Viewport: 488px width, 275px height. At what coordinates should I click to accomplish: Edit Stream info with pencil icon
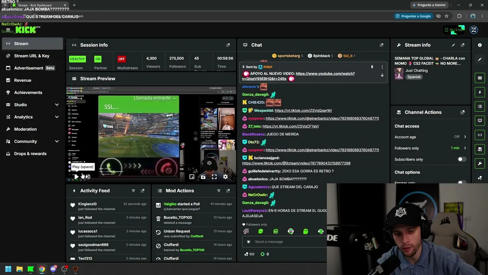click(453, 45)
